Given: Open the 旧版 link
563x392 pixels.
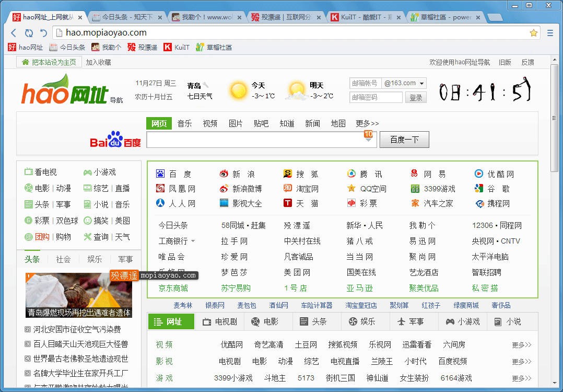Looking at the screenshot, I should (505, 62).
